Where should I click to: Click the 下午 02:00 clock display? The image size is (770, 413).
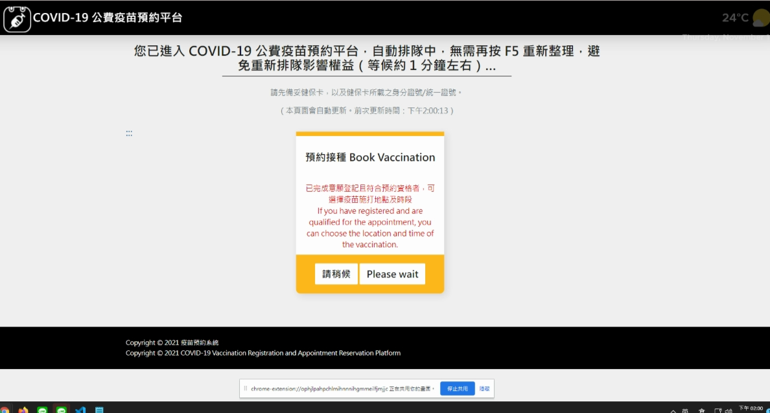751,409
